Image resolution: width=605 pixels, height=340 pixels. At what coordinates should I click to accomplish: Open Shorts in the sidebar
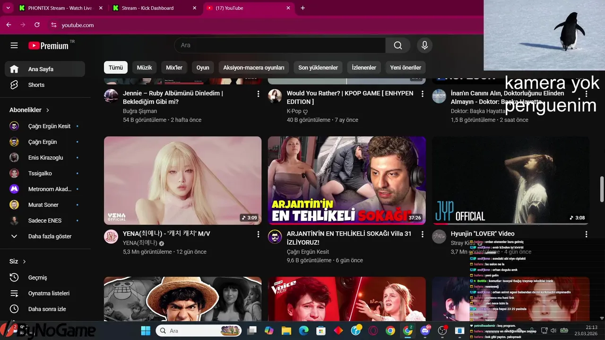coord(45,85)
